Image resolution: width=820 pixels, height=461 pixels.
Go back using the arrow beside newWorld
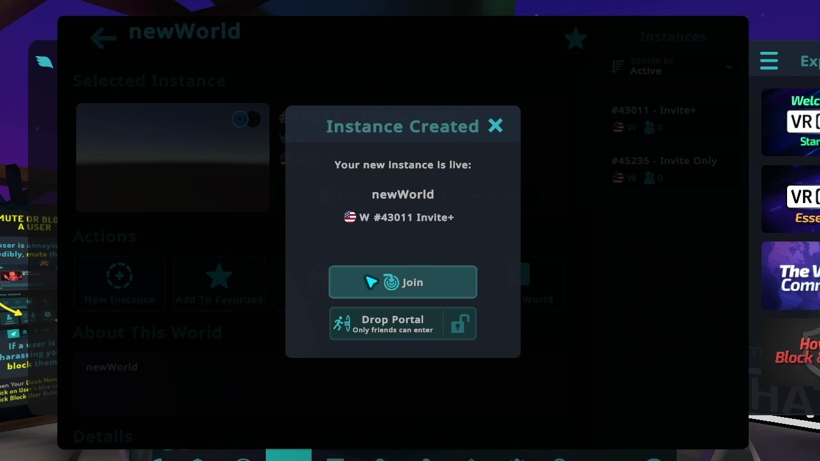(102, 38)
